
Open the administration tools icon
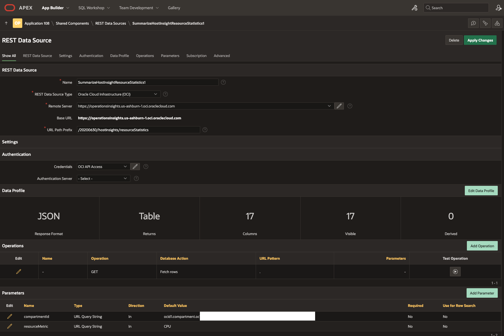click(x=415, y=8)
